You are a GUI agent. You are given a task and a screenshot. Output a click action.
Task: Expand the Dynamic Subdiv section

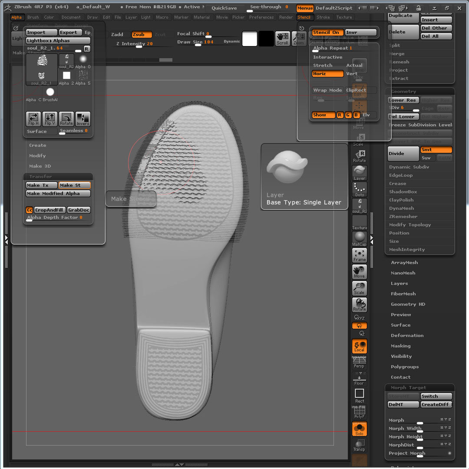coord(409,167)
